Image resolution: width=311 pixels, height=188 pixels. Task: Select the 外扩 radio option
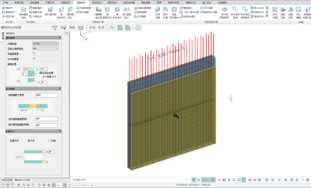point(29,140)
